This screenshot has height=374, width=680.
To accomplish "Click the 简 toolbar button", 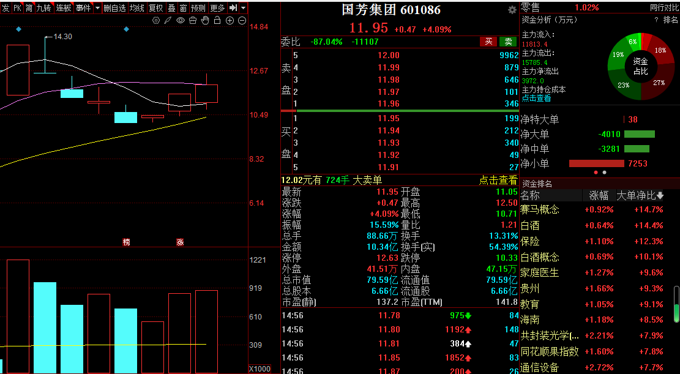I will coord(29,8).
